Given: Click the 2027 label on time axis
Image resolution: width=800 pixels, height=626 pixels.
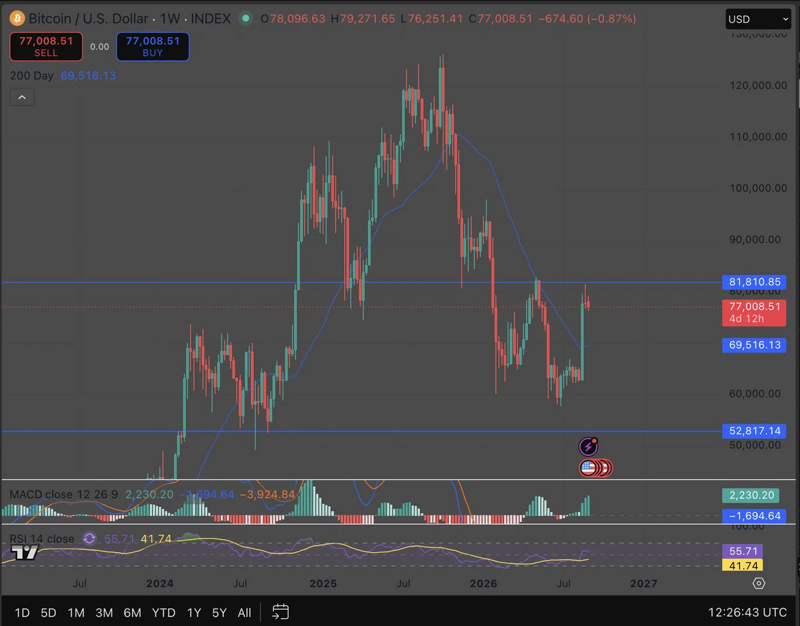Looking at the screenshot, I should [644, 583].
